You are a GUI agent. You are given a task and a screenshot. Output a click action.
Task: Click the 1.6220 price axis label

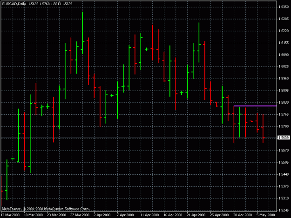[284, 31]
